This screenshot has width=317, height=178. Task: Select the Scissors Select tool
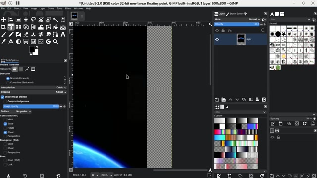tap(41, 20)
